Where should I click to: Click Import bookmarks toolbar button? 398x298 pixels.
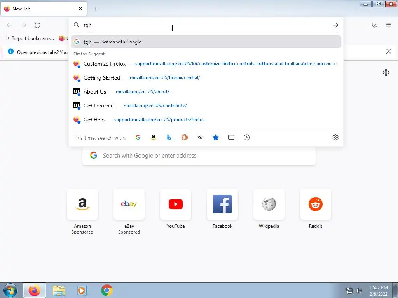[x=30, y=38]
